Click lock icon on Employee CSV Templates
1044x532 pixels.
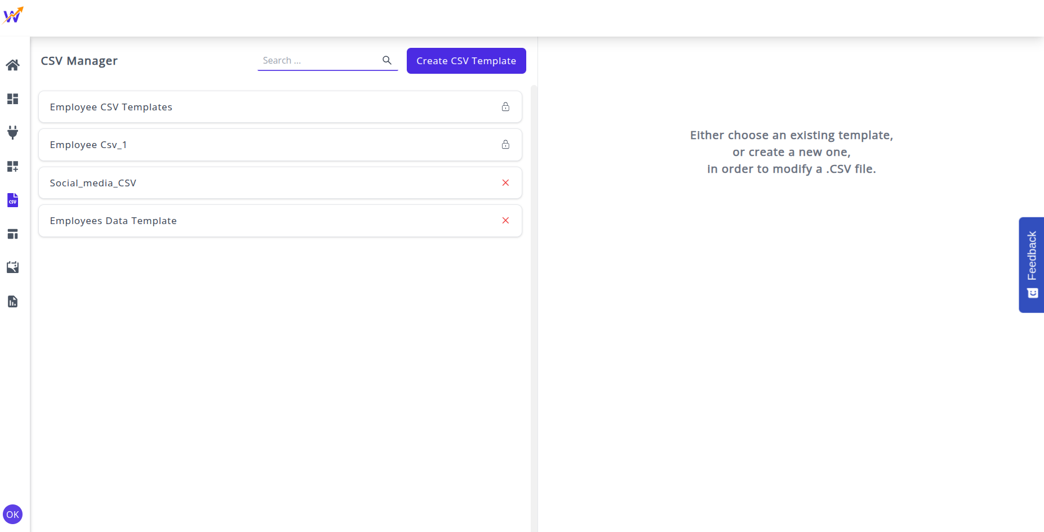(x=505, y=107)
